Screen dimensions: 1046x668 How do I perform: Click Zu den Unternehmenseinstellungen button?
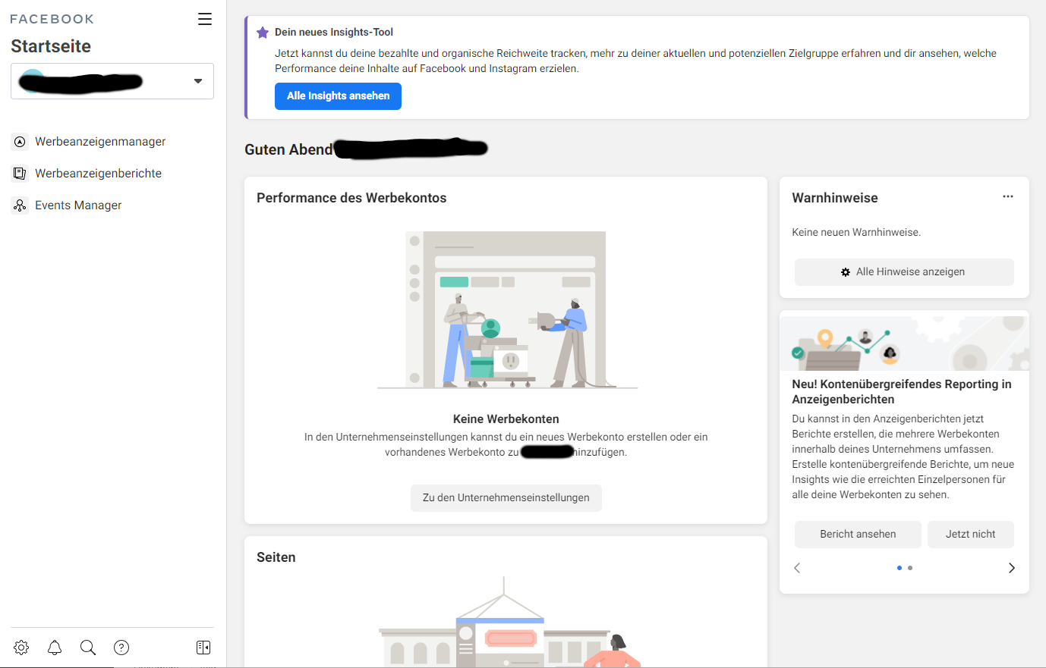click(506, 498)
